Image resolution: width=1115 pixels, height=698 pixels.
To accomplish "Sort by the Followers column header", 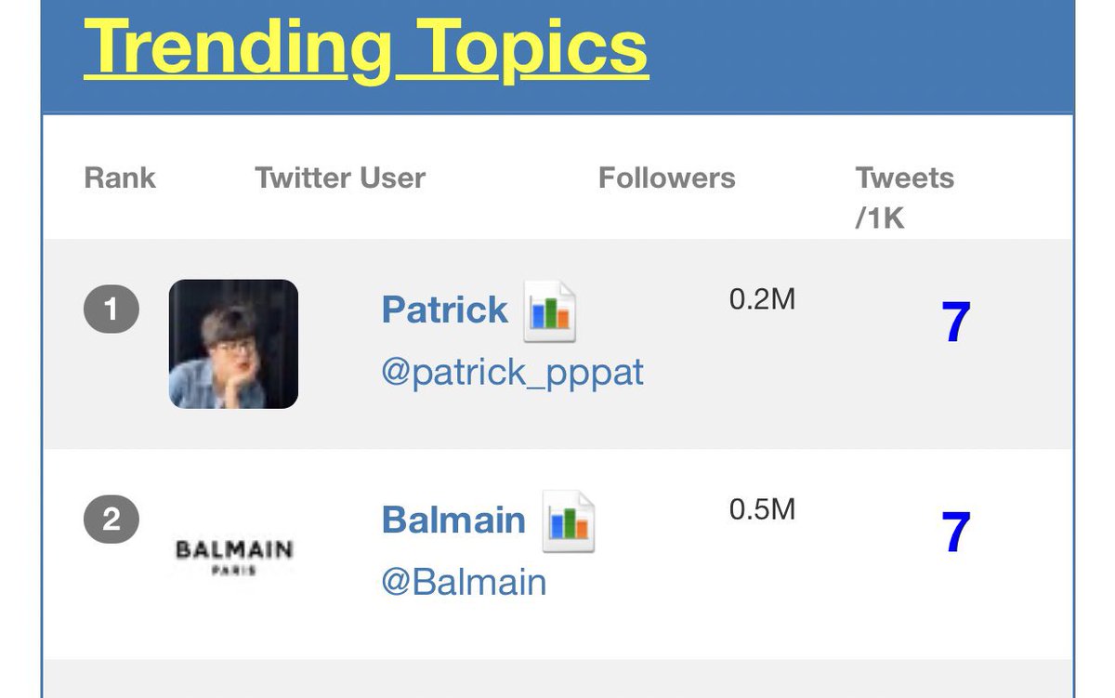I will [x=666, y=178].
